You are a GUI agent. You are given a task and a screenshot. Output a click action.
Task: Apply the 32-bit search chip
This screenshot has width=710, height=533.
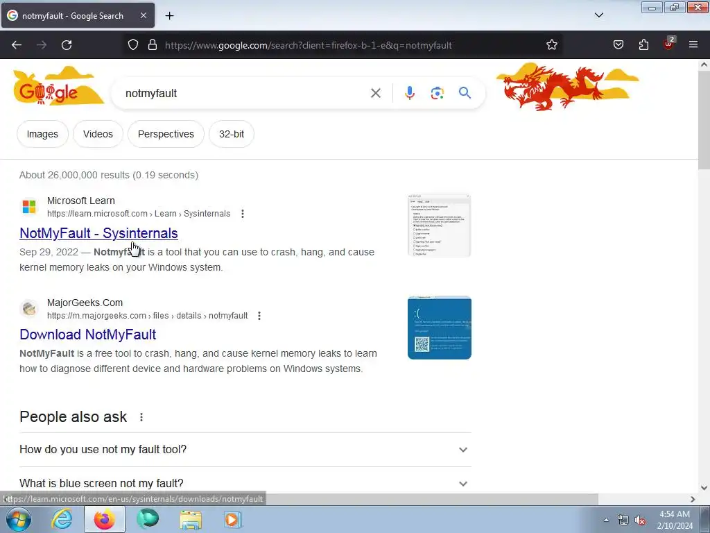coord(232,134)
